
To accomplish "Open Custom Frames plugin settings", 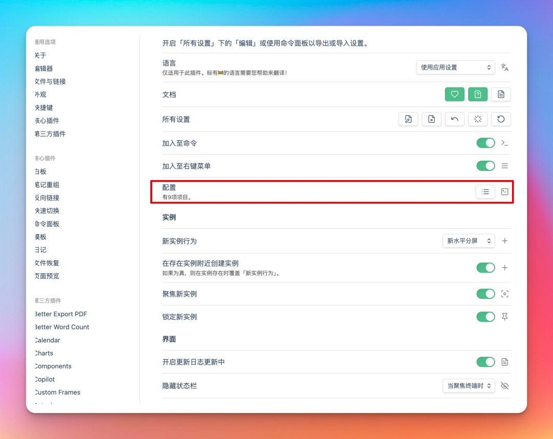I will [57, 392].
